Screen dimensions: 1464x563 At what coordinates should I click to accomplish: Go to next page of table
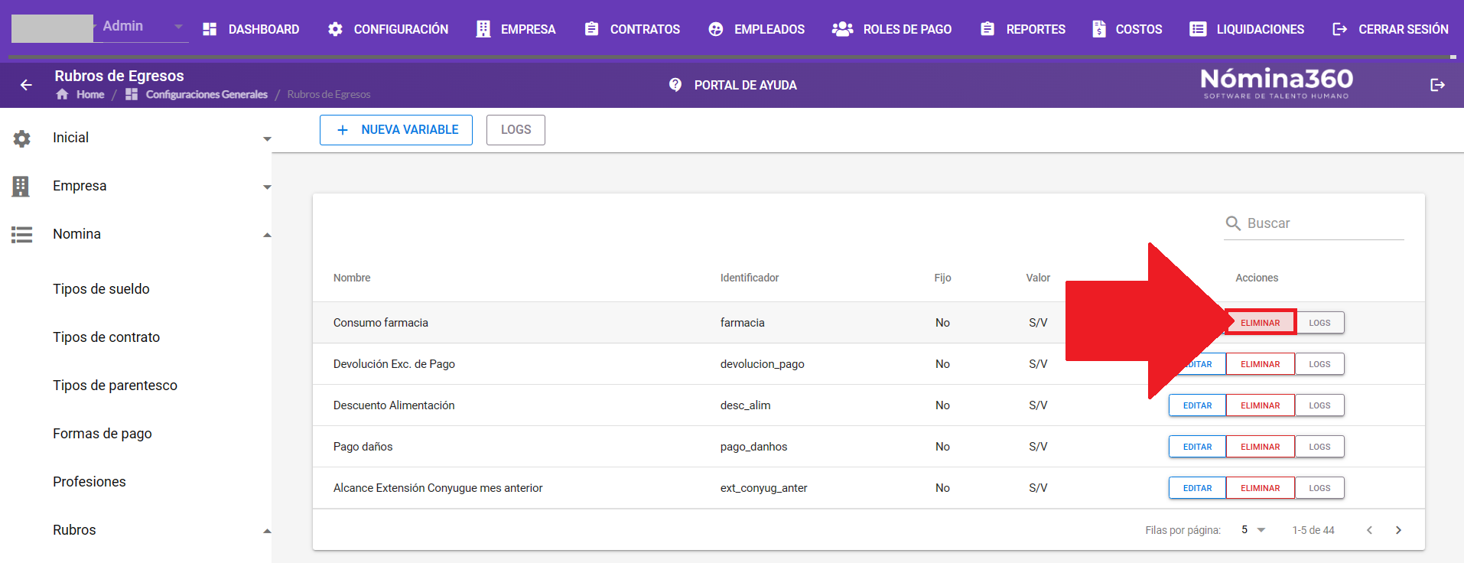tap(1398, 530)
